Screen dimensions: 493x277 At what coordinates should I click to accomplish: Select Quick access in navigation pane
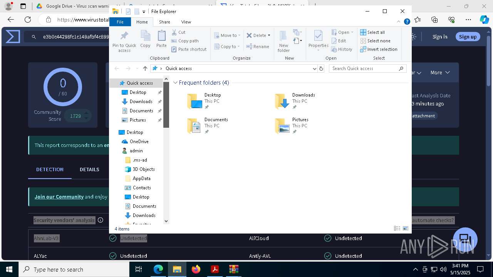[x=136, y=83]
